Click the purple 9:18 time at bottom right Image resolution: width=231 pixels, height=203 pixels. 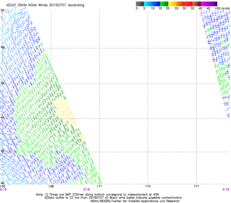click(226, 190)
